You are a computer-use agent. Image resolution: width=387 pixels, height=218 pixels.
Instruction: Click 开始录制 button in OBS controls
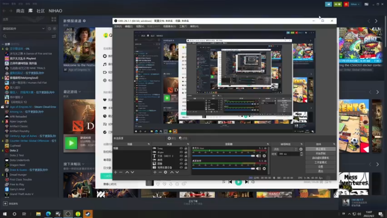[x=321, y=154]
